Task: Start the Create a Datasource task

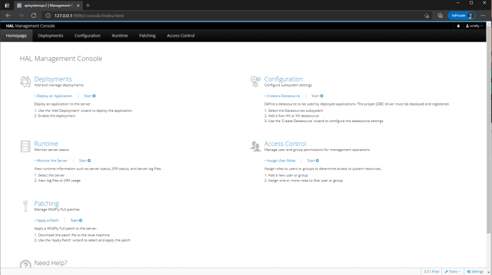Action: (x=317, y=96)
